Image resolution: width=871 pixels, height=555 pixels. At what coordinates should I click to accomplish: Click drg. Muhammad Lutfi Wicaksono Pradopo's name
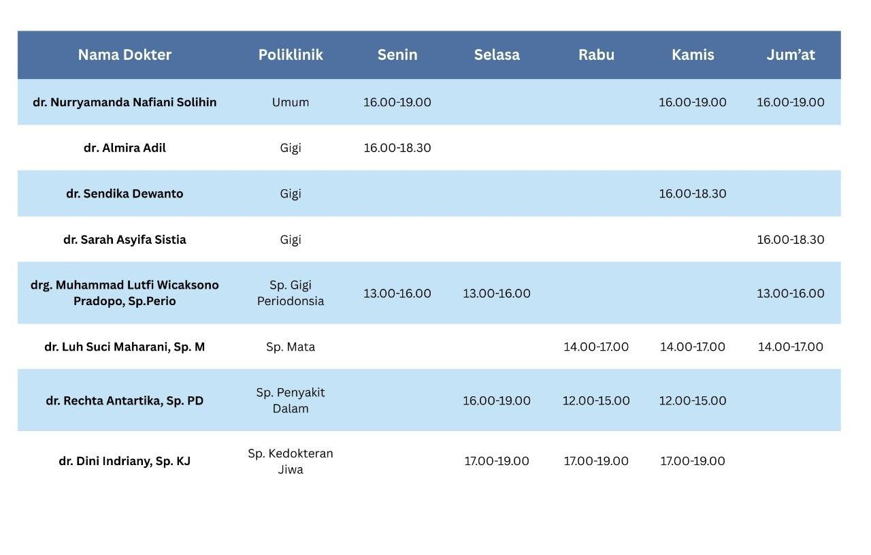coord(125,293)
